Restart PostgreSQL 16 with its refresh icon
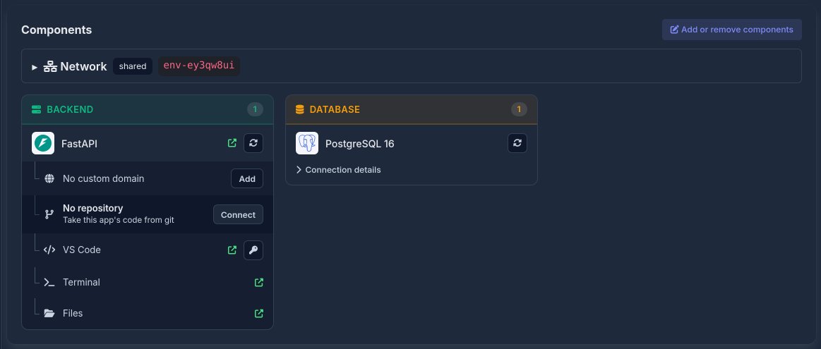Viewport: 821px width, 349px height. coord(517,143)
